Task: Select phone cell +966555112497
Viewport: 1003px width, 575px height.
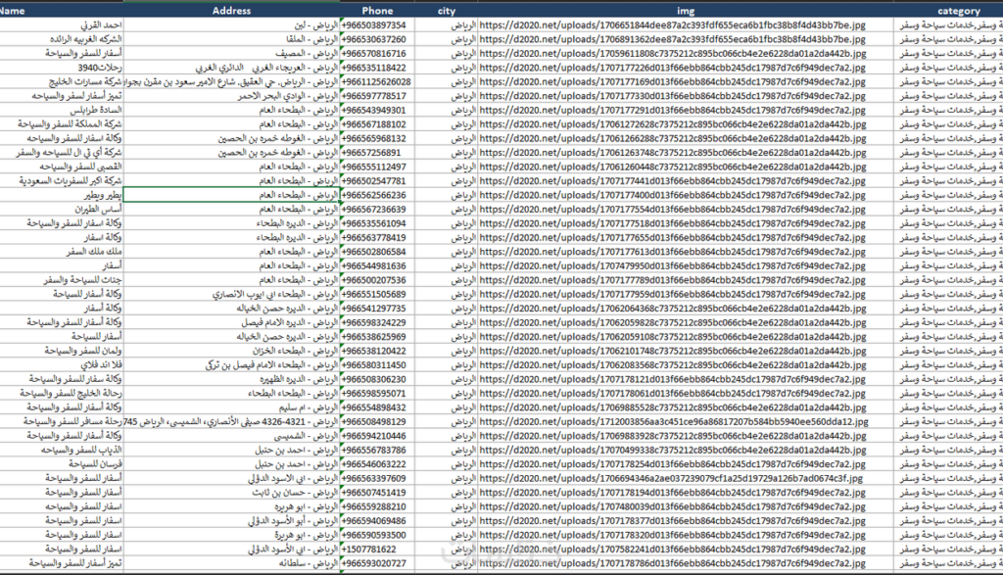Action: click(x=377, y=167)
